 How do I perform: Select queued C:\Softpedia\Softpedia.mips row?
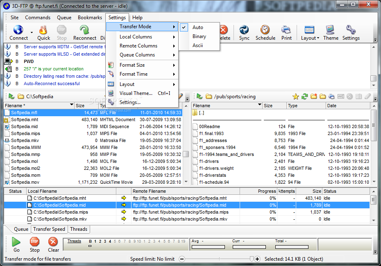click(187, 212)
